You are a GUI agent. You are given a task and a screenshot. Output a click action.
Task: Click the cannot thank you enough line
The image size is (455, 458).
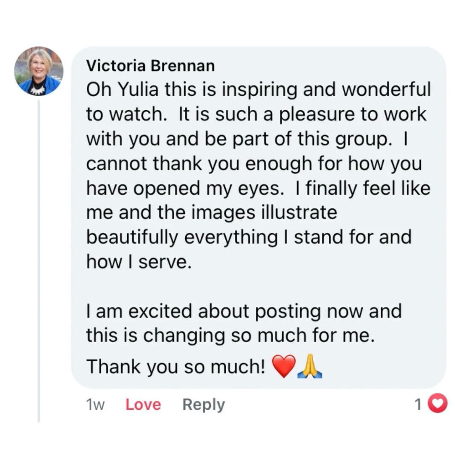pyautogui.click(x=254, y=163)
